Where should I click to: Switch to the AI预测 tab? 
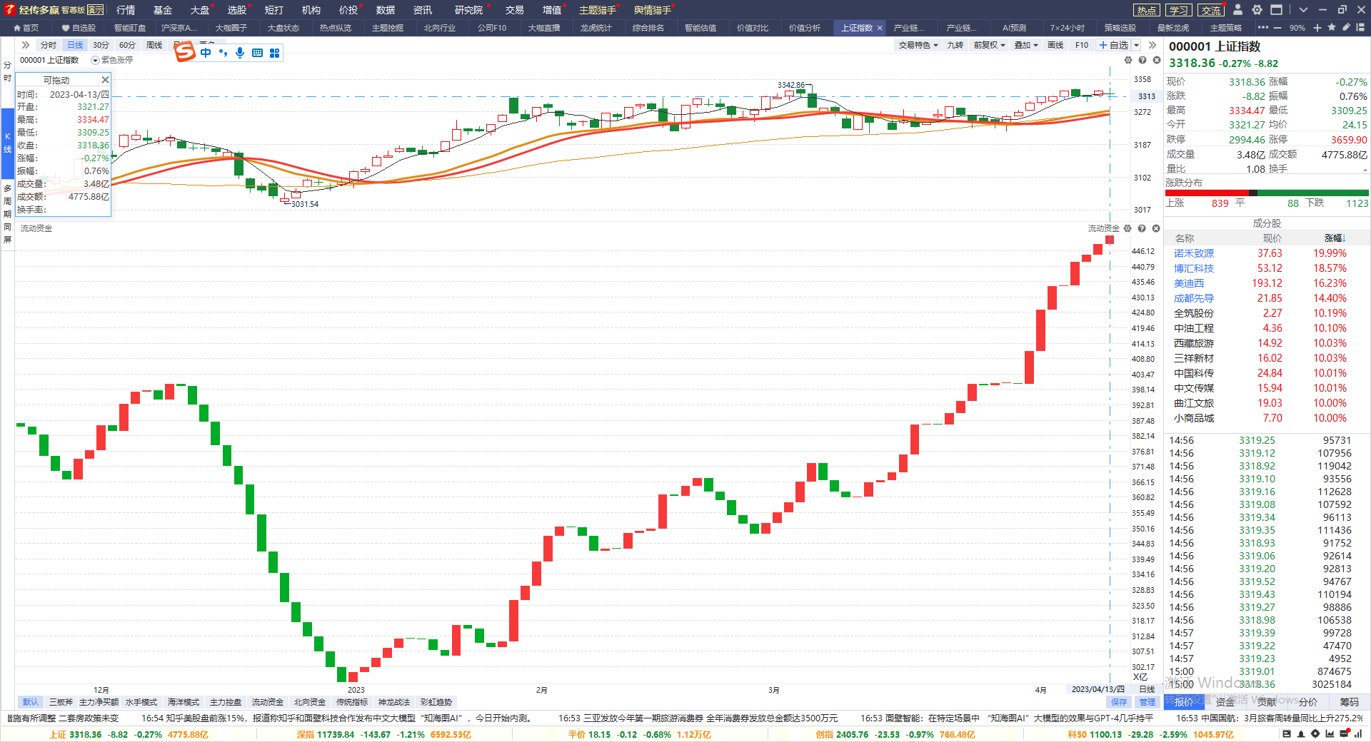(x=1014, y=28)
